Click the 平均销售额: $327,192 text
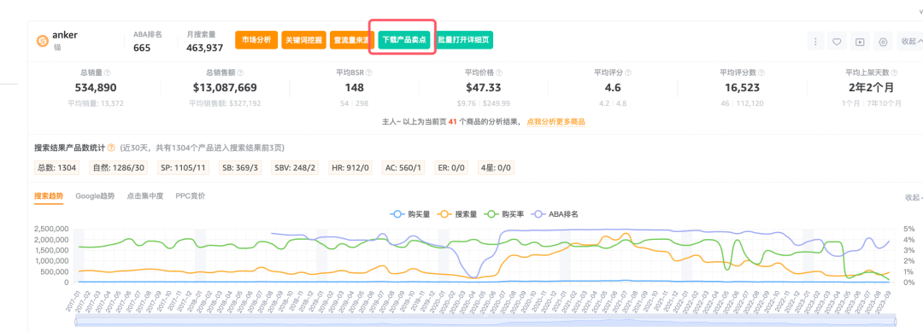This screenshot has width=923, height=332. [225, 103]
